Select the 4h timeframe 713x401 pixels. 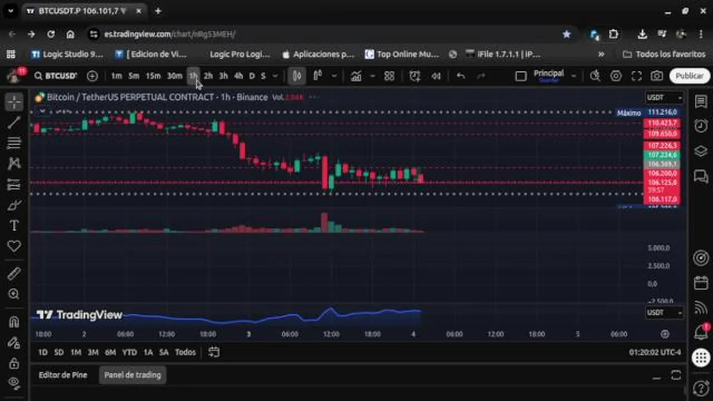(x=238, y=76)
